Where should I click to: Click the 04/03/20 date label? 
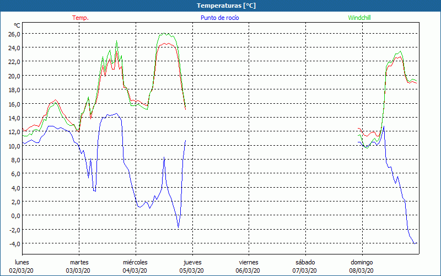pyautogui.click(x=135, y=270)
